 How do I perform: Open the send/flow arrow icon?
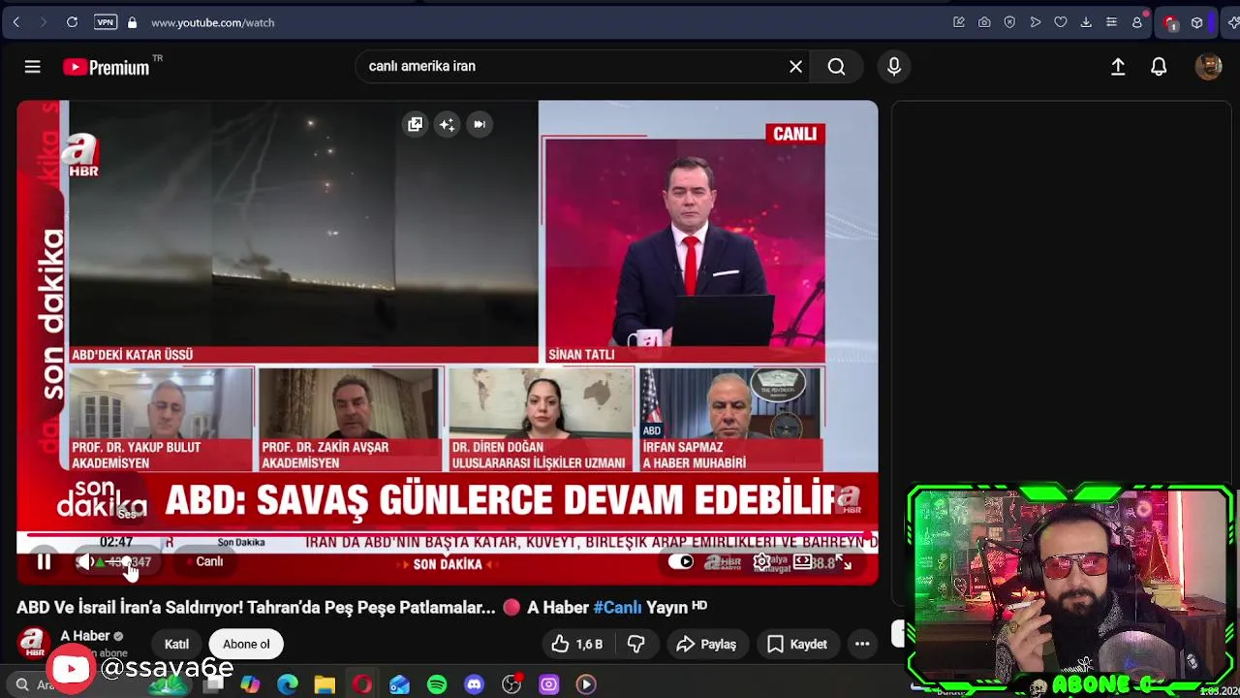pyautogui.click(x=1035, y=22)
